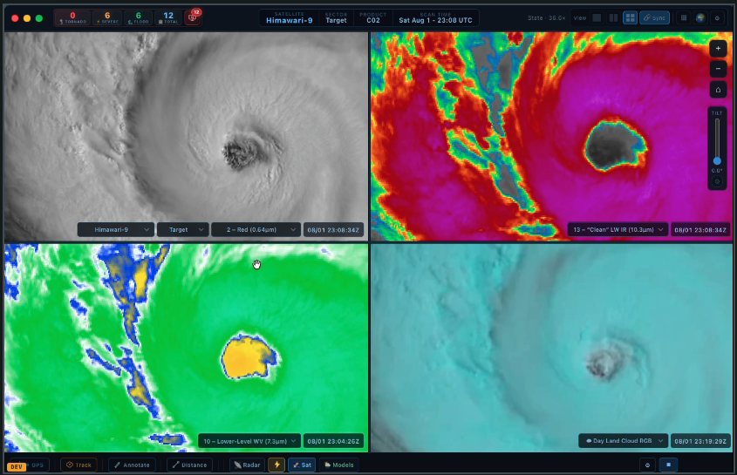Open settings gear at top right
The height and width of the screenshot is (475, 737).
click(x=717, y=17)
